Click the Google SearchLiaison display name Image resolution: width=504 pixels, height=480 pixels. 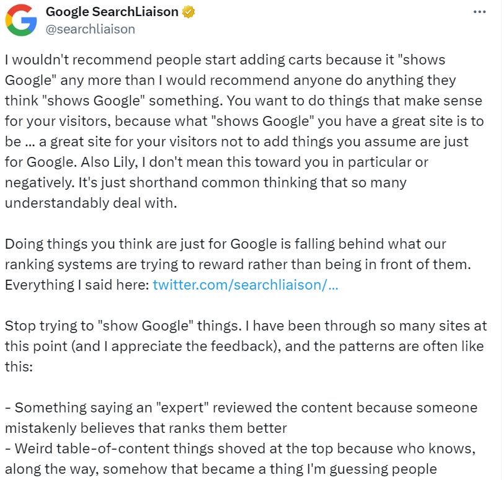(x=112, y=12)
